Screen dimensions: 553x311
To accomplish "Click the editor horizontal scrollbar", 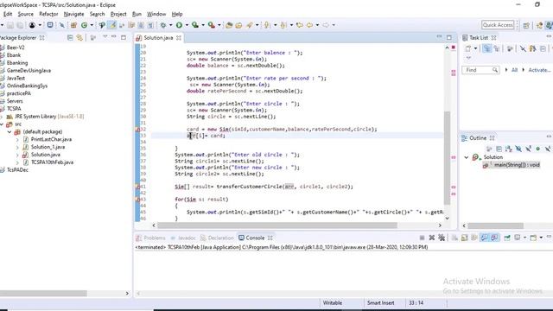I will tap(277, 225).
